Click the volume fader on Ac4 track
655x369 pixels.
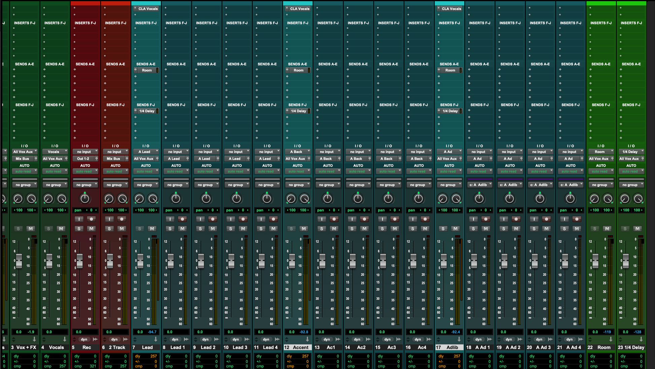tap(413, 261)
